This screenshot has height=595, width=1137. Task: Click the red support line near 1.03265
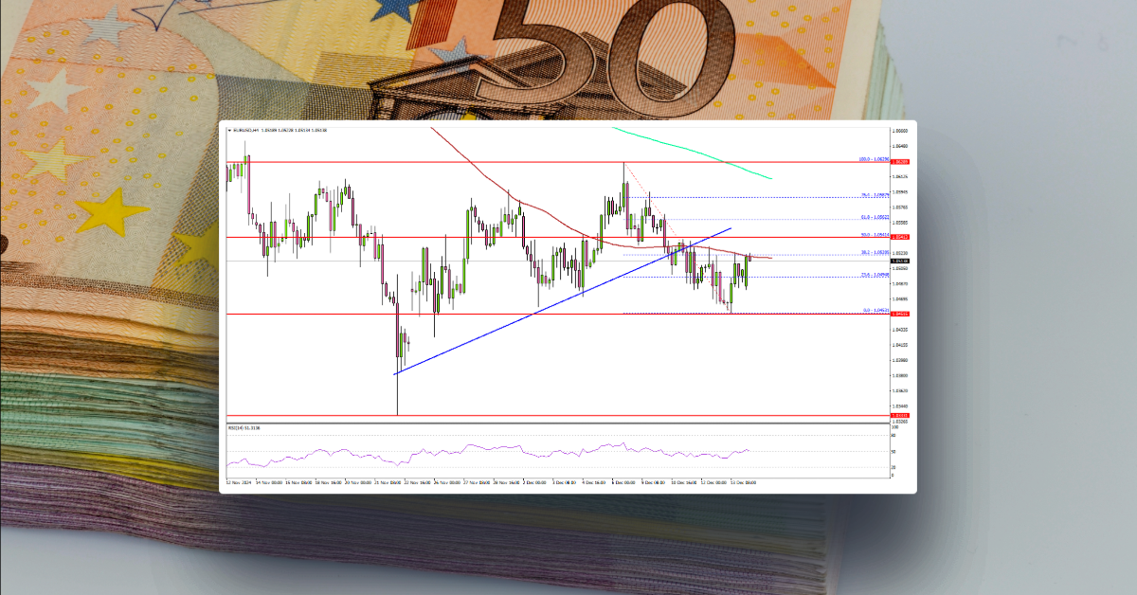coord(568,415)
